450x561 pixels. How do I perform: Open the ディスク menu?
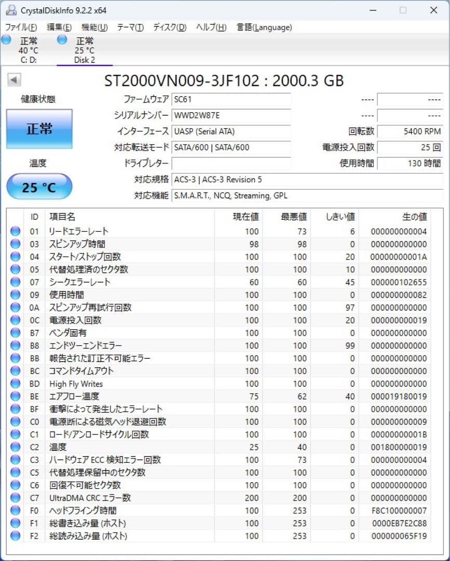click(168, 27)
